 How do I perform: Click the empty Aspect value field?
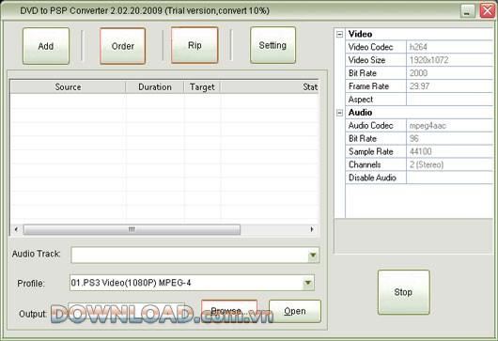coord(449,99)
